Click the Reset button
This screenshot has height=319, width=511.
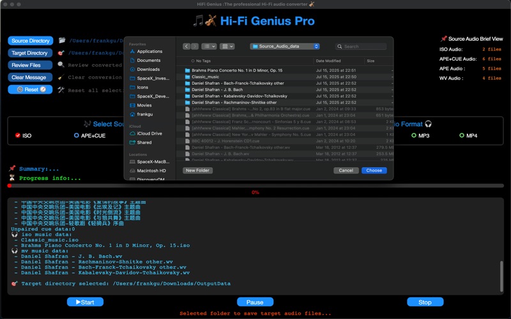click(29, 89)
